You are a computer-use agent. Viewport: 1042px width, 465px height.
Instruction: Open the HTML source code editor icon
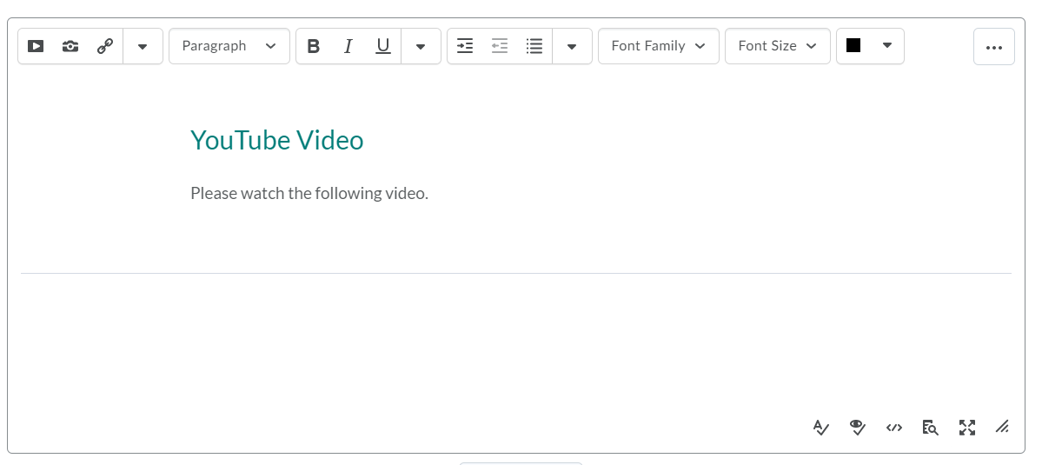pos(894,427)
